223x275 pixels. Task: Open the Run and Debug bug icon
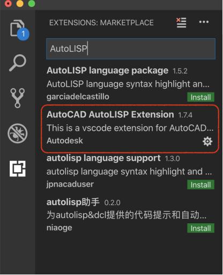point(18,133)
